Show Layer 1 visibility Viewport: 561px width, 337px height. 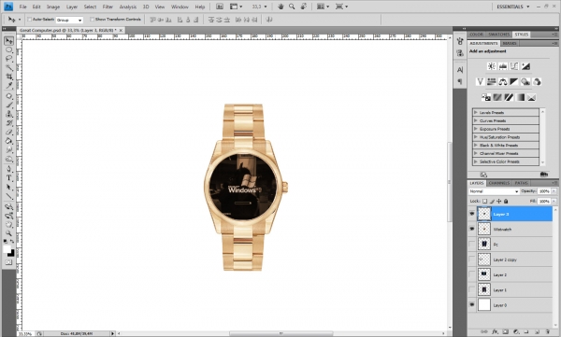472,289
